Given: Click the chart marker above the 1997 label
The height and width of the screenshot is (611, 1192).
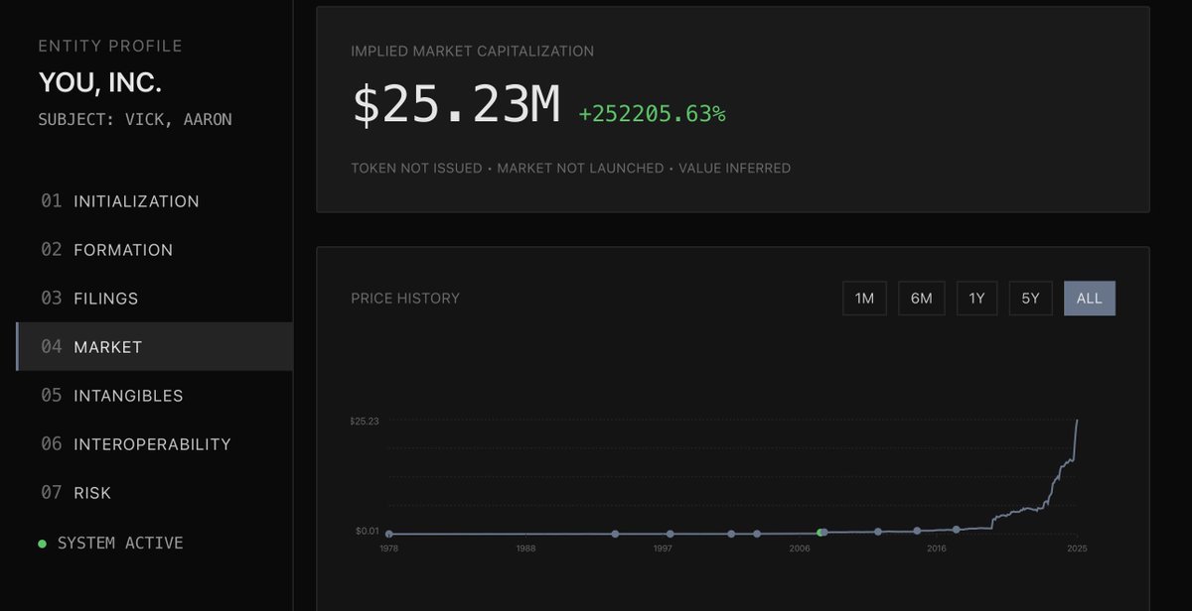Looking at the screenshot, I should [670, 534].
